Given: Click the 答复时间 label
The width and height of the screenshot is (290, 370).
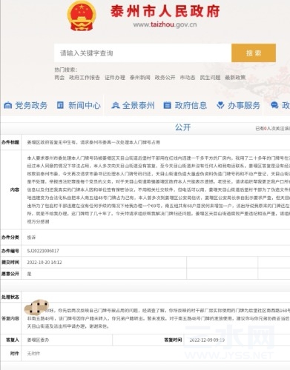Looking at the screenshot, I should point(173,340).
